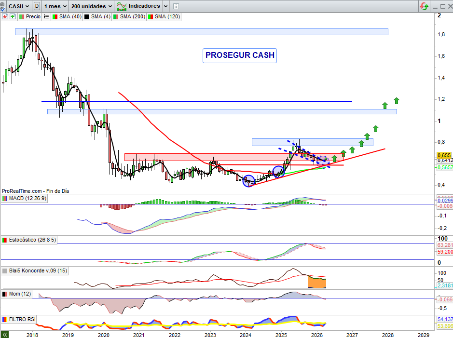Click the 1,2 price axis label
The image size is (453, 338).
click(x=441, y=99)
